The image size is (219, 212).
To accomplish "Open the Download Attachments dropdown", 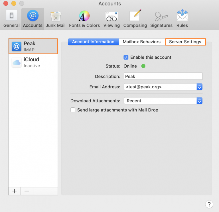I will (x=199, y=101).
